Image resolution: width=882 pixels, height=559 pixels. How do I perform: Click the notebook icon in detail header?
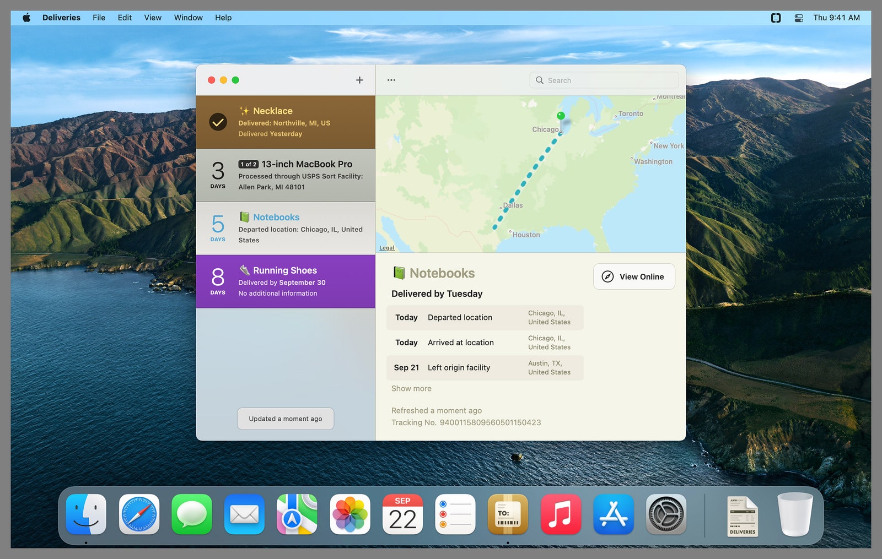pos(399,273)
